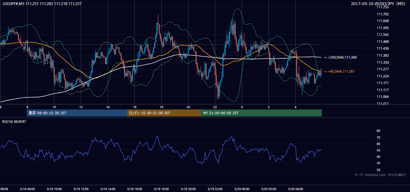Image resolution: width=410 pixels, height=192 pixels.
Task: Click the 111.330 price axis label
Action: click(x=383, y=62)
